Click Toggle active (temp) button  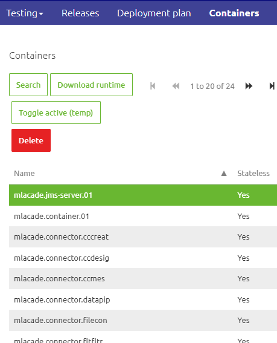tap(56, 113)
